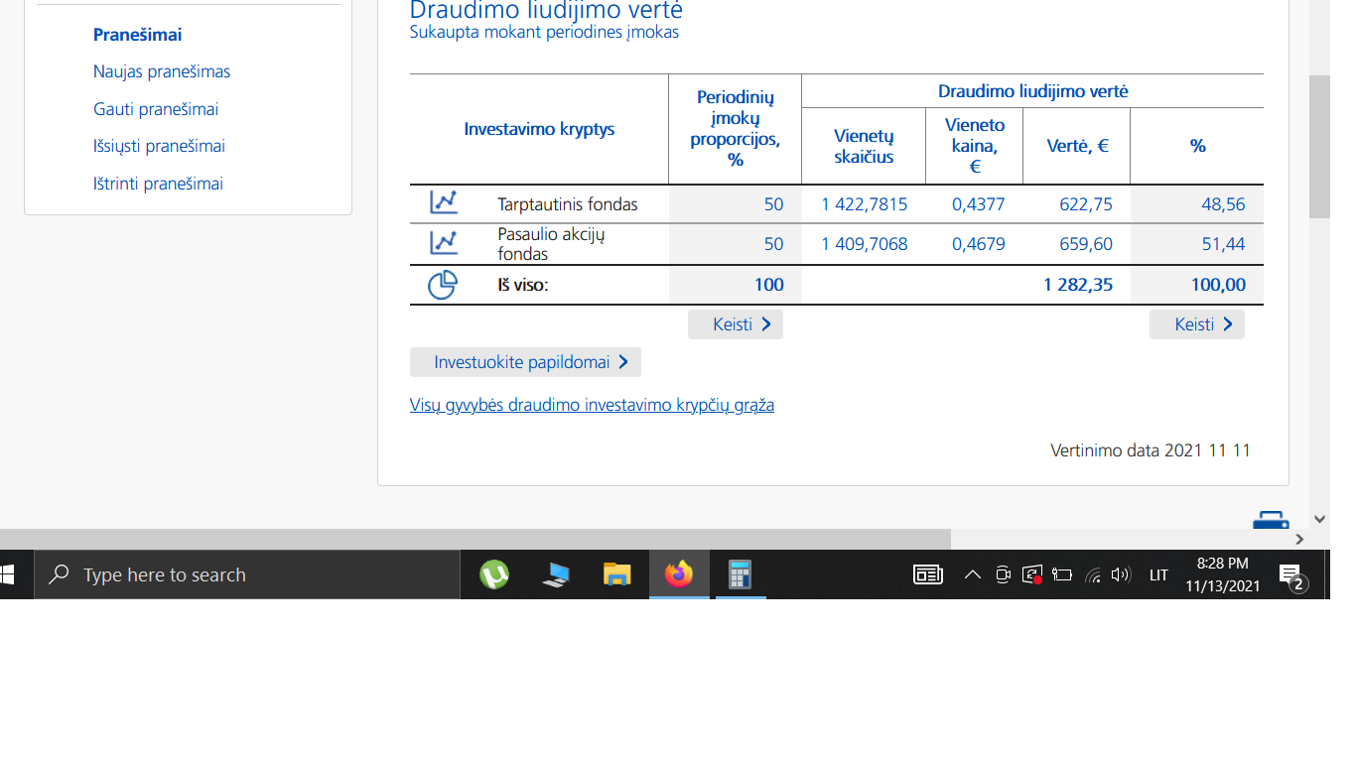Click the vertical scrollbar thumb

[1319, 147]
